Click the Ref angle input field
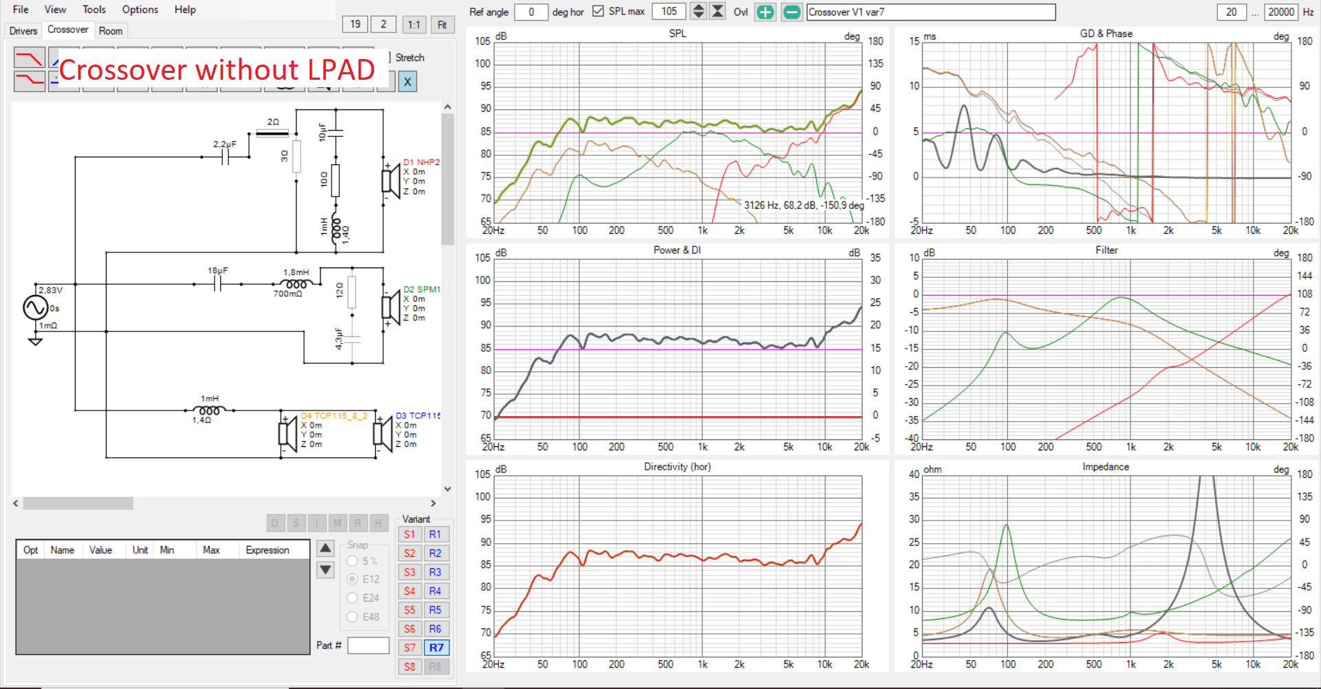Image resolution: width=1321 pixels, height=689 pixels. pyautogui.click(x=530, y=12)
